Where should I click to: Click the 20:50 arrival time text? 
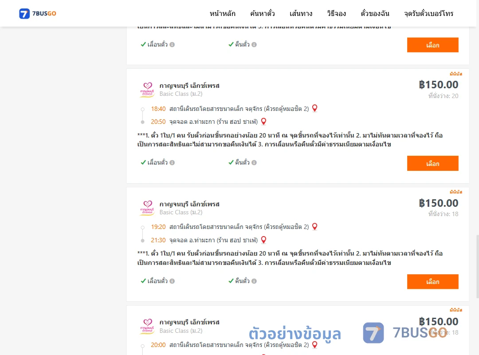[158, 122]
